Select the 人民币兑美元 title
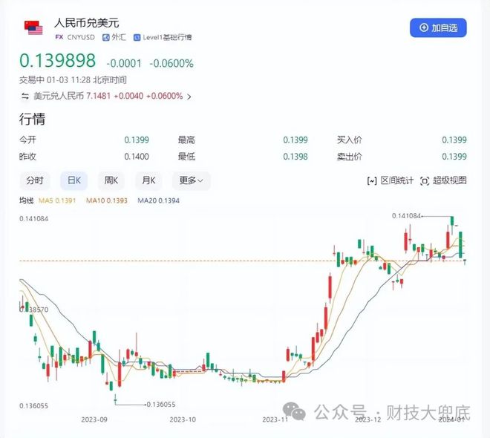Image resolution: width=490 pixels, height=438 pixels. click(x=87, y=23)
